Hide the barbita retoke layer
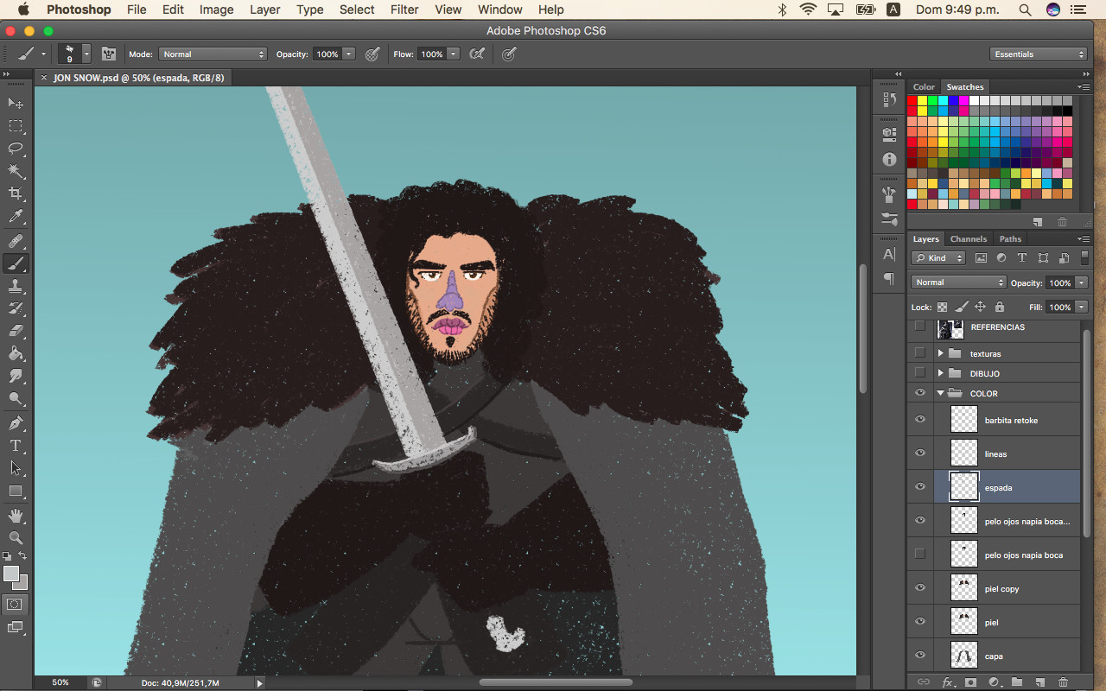1106x691 pixels. click(920, 420)
